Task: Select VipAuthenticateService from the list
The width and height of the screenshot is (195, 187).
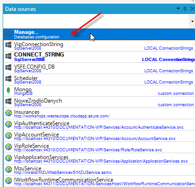Action: [99, 125]
